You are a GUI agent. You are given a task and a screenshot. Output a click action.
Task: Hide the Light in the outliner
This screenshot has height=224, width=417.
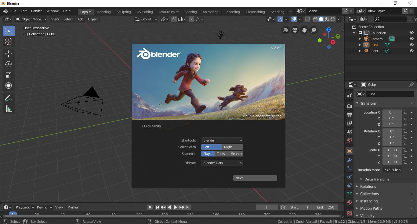[412, 51]
